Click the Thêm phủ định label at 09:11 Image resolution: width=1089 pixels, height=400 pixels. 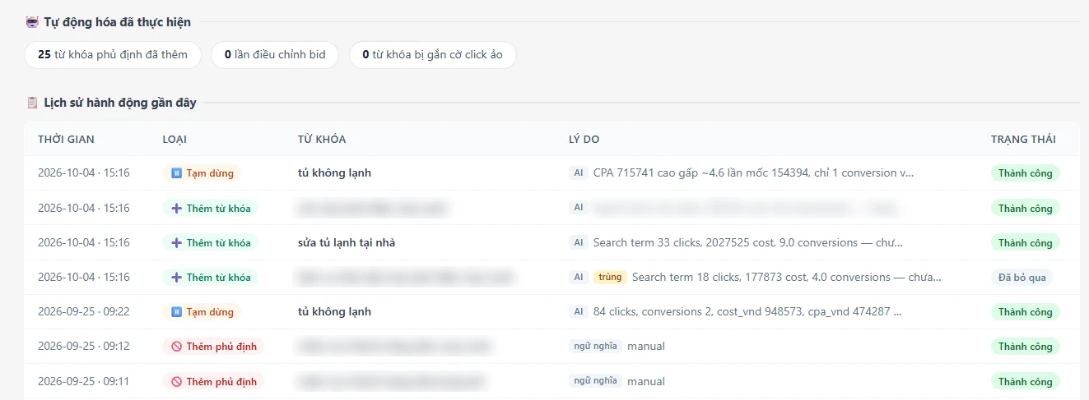[221, 381]
